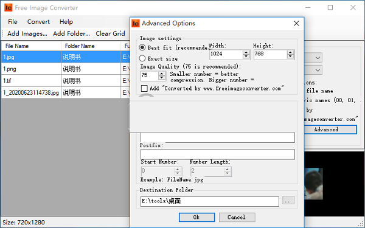This screenshot has width=365, height=228.
Task: Increase Image Quality with the up arrow
Action: [x=162, y=74]
